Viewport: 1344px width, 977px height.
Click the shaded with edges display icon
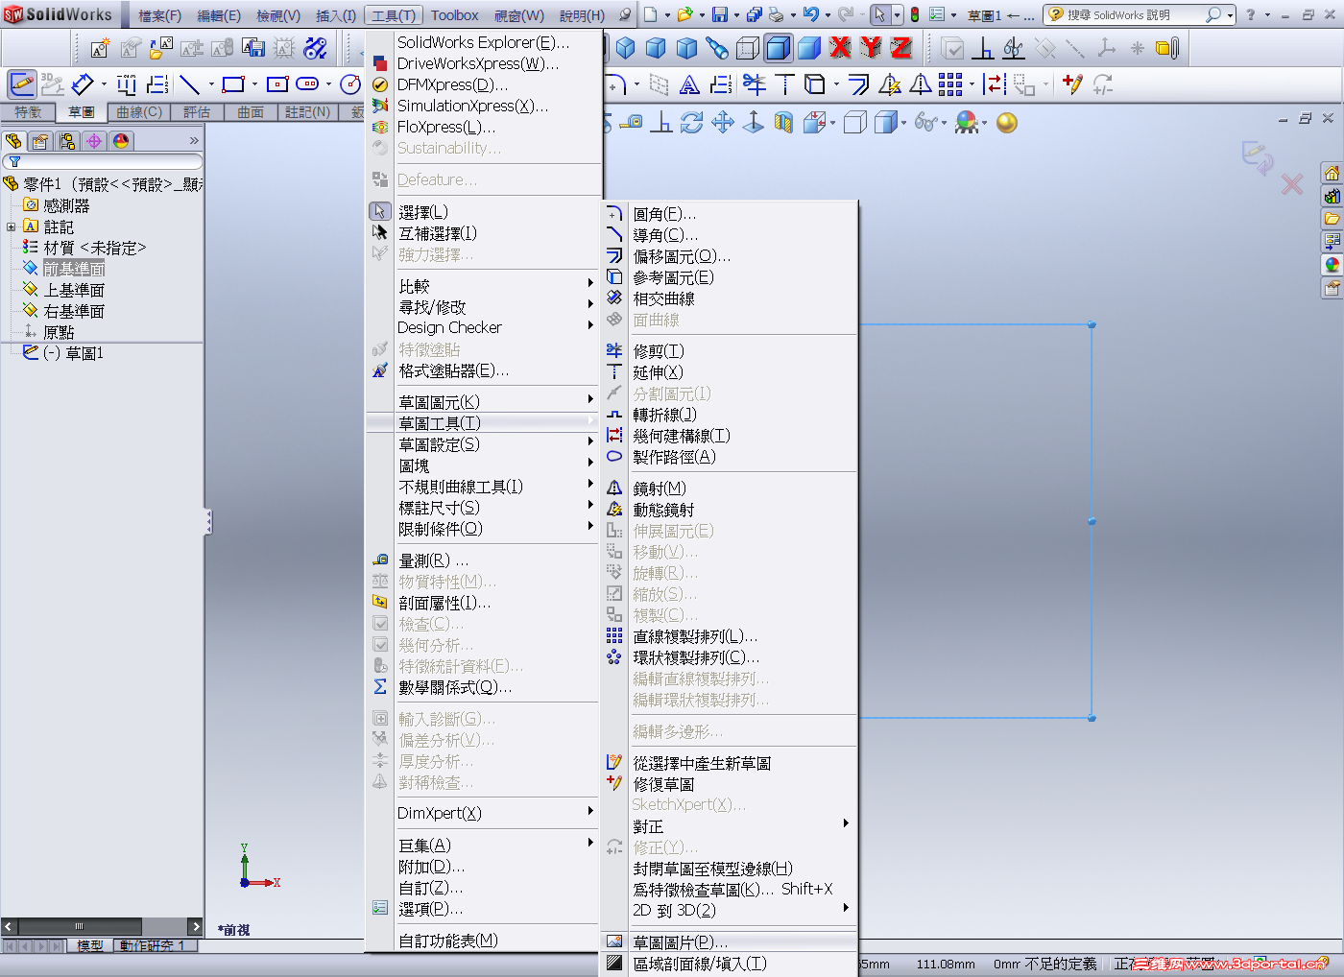[x=779, y=47]
